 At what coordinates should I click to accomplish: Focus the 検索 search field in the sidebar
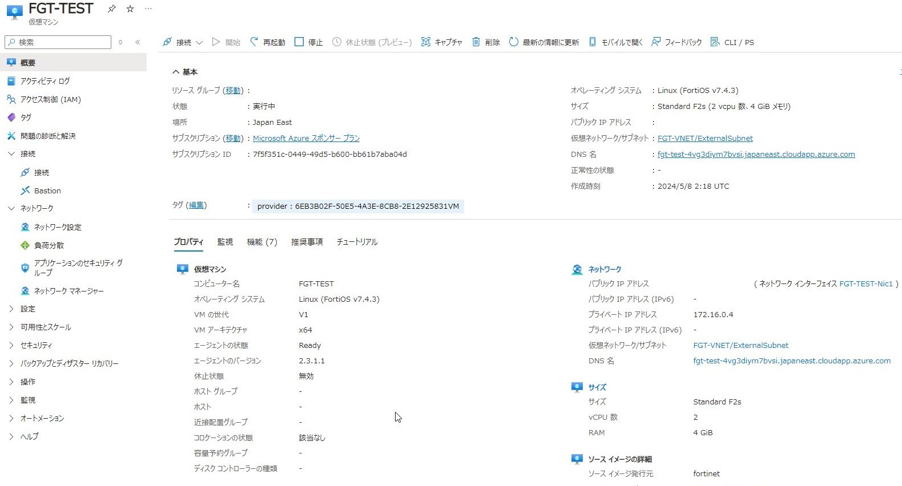(58, 42)
